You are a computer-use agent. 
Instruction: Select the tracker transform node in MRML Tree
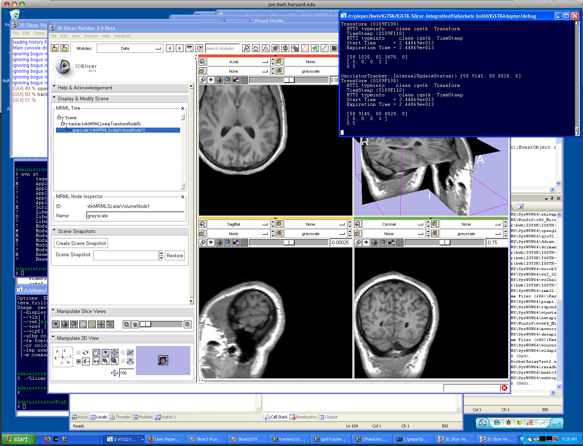point(104,124)
